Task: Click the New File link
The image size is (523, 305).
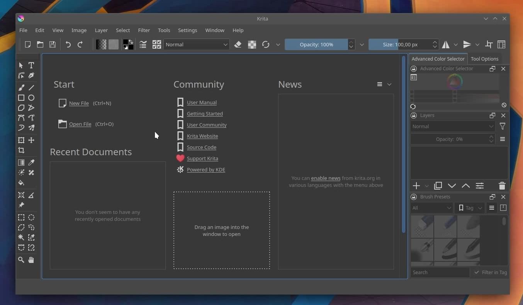Action: point(79,103)
